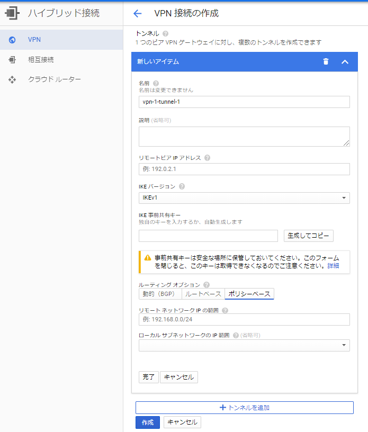Click キャンセル next to the 完了 button
Screen dimensions: 368x432
pos(179,377)
